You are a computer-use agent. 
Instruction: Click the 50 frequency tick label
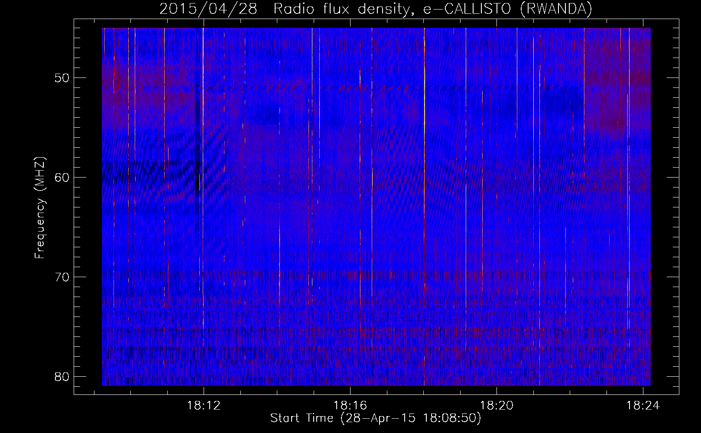62,78
